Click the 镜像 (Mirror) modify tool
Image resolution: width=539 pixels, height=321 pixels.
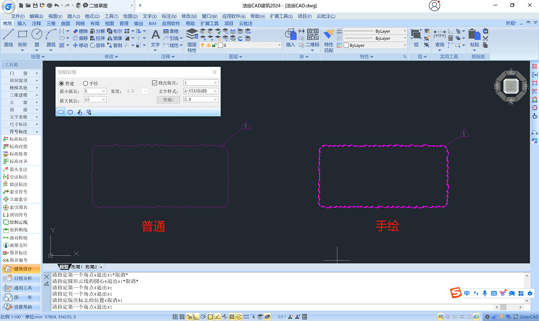[x=114, y=38]
